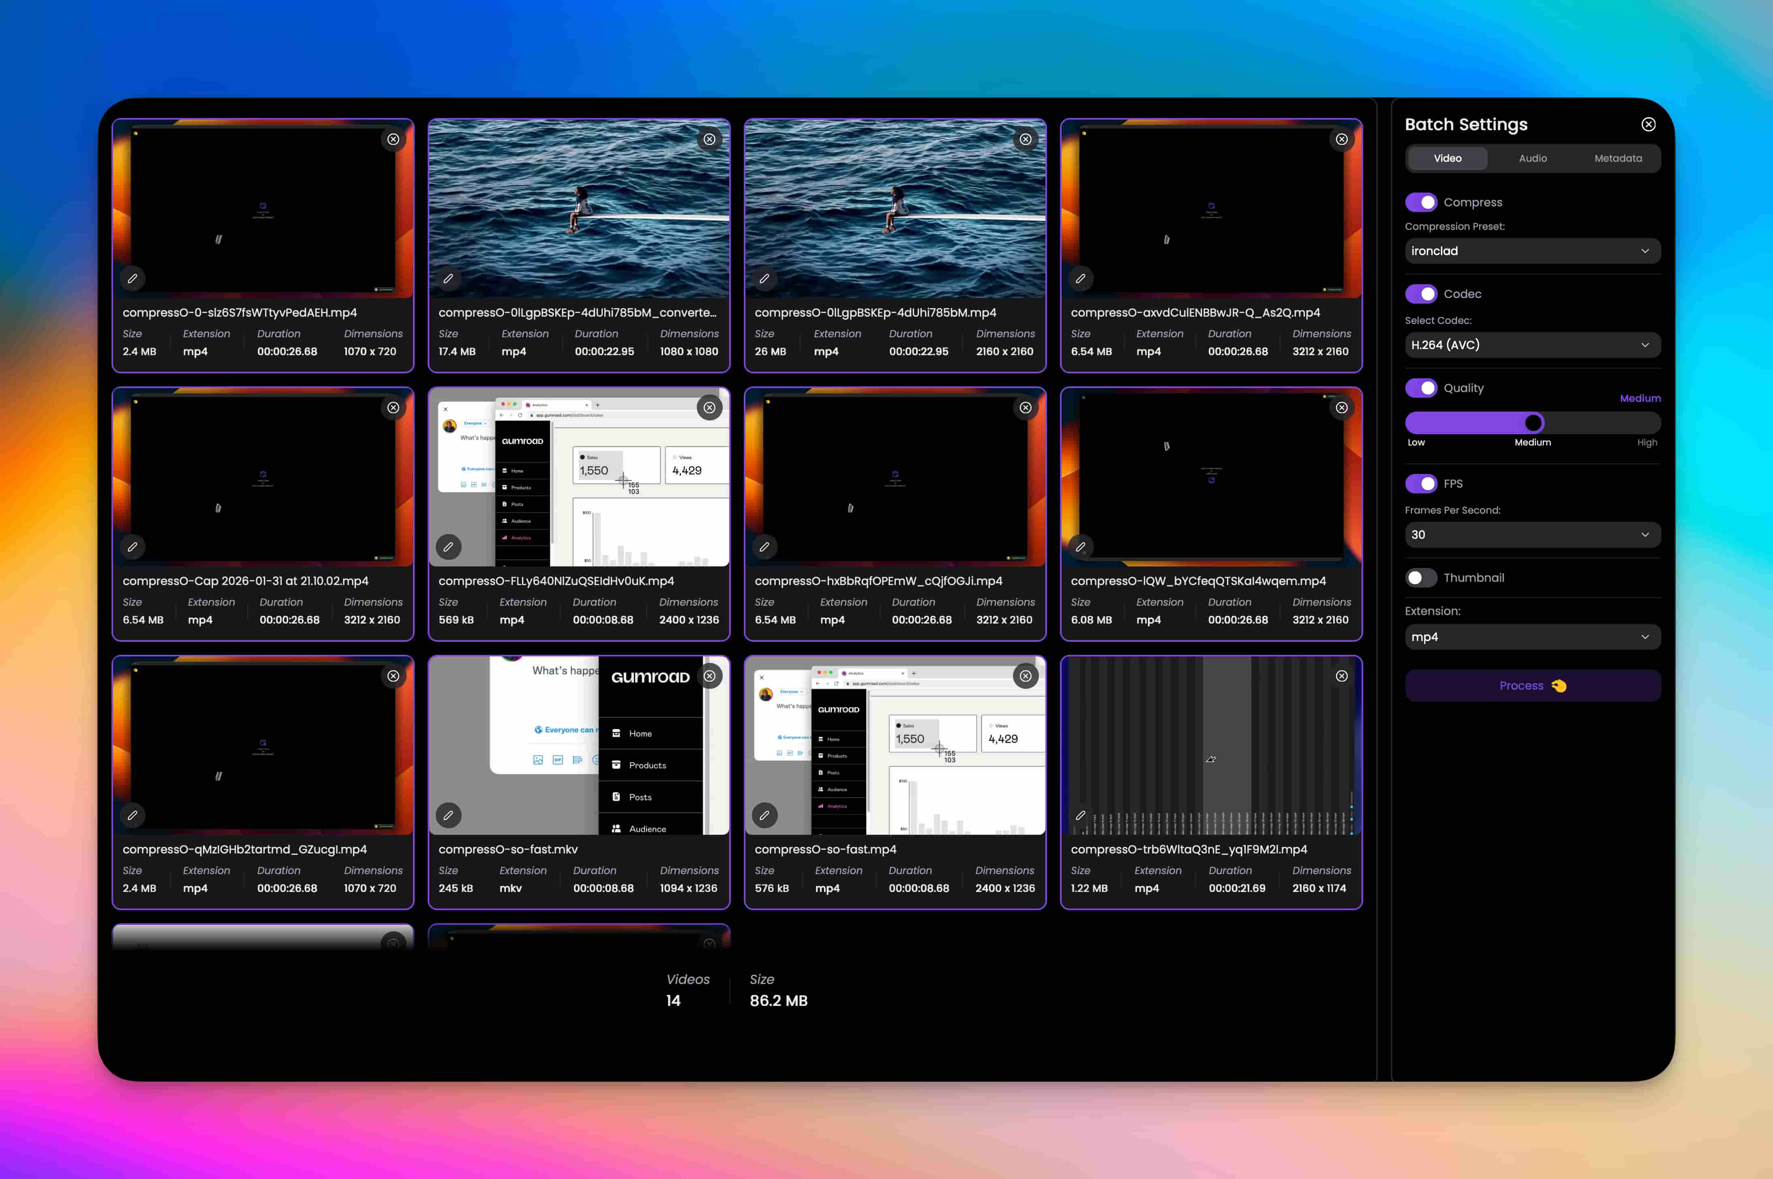Screen dimensions: 1773x1179
Task: Edit the compressO-Cap 2026-01-31 video
Action: (x=133, y=547)
